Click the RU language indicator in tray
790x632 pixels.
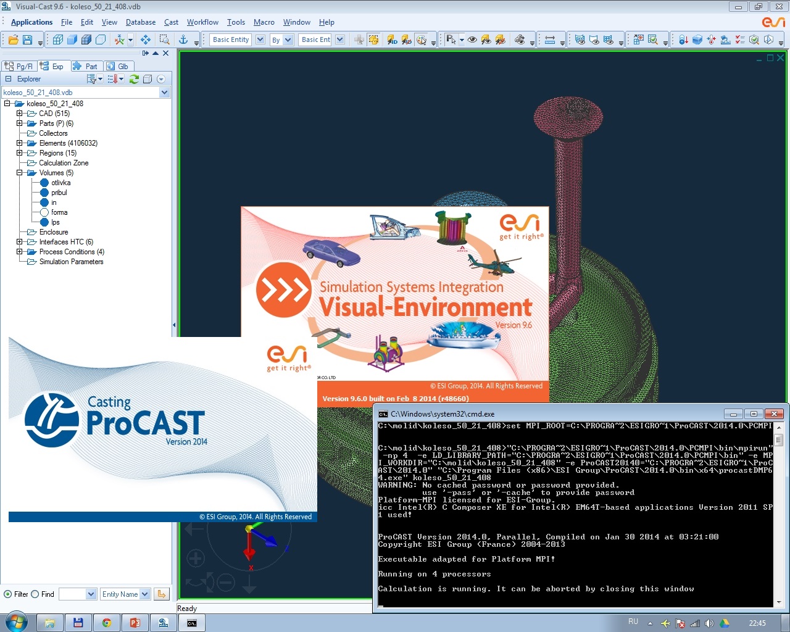point(633,622)
